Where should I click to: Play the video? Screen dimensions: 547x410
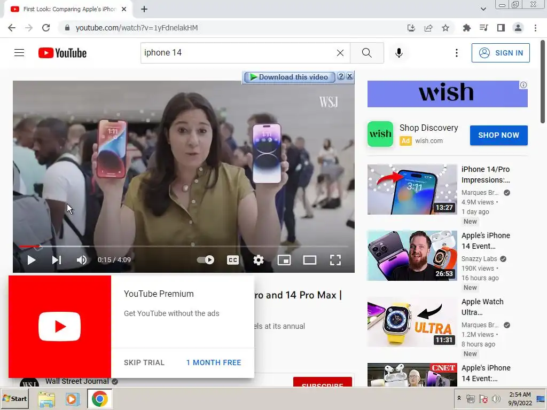point(32,260)
